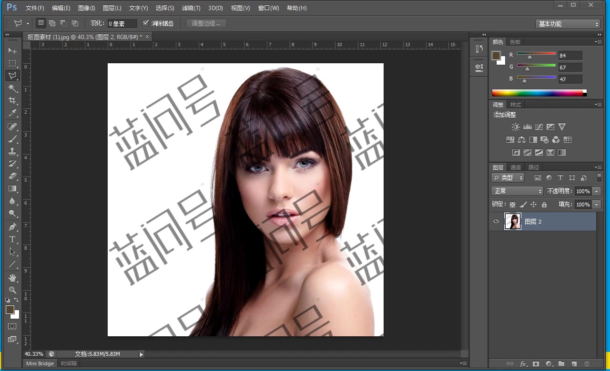Select the Clone Stamp tool
The width and height of the screenshot is (610, 371).
click(x=12, y=151)
